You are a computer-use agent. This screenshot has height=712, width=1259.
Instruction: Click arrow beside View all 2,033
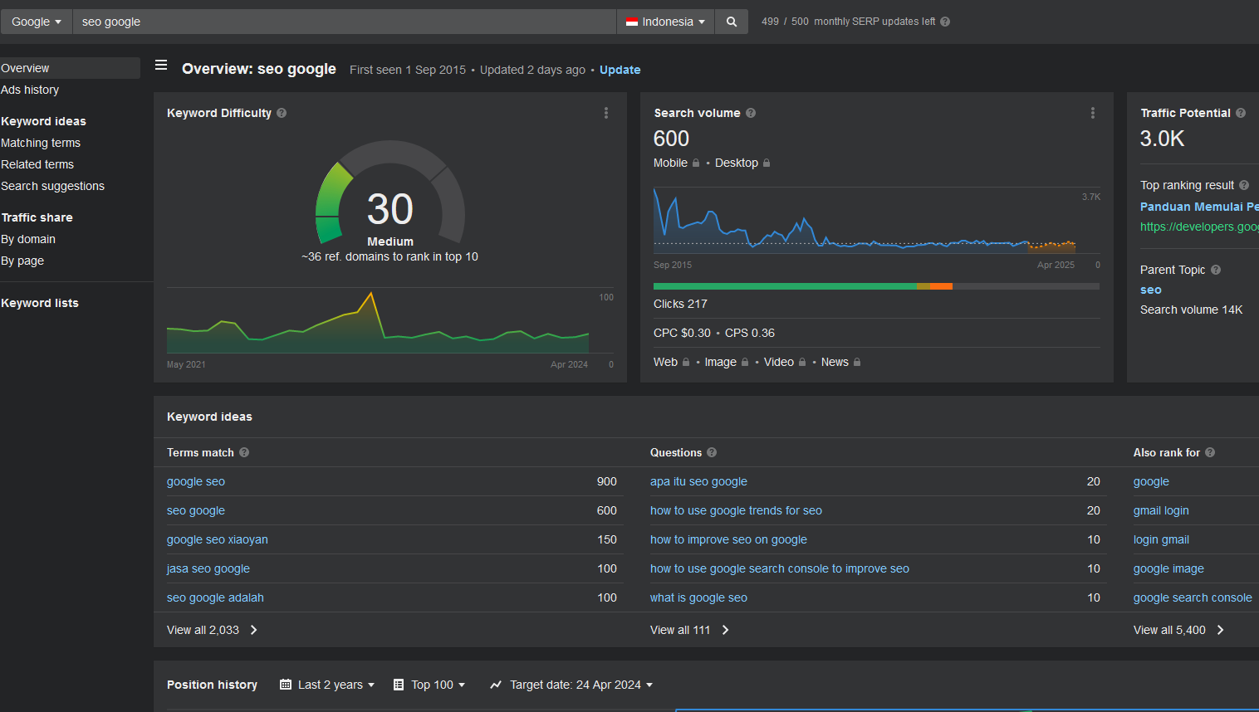[254, 630]
